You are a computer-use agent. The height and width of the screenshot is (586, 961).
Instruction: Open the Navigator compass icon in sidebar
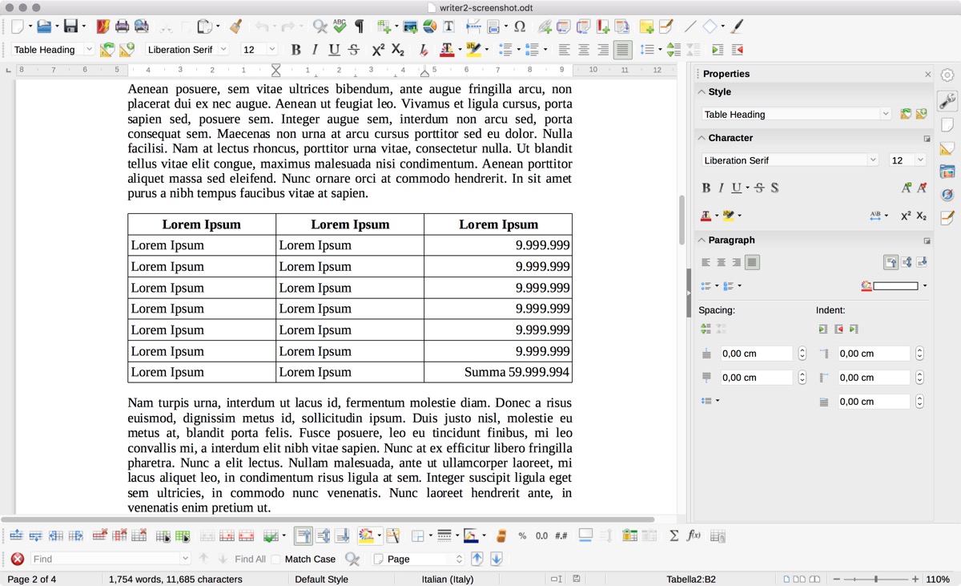click(x=947, y=195)
